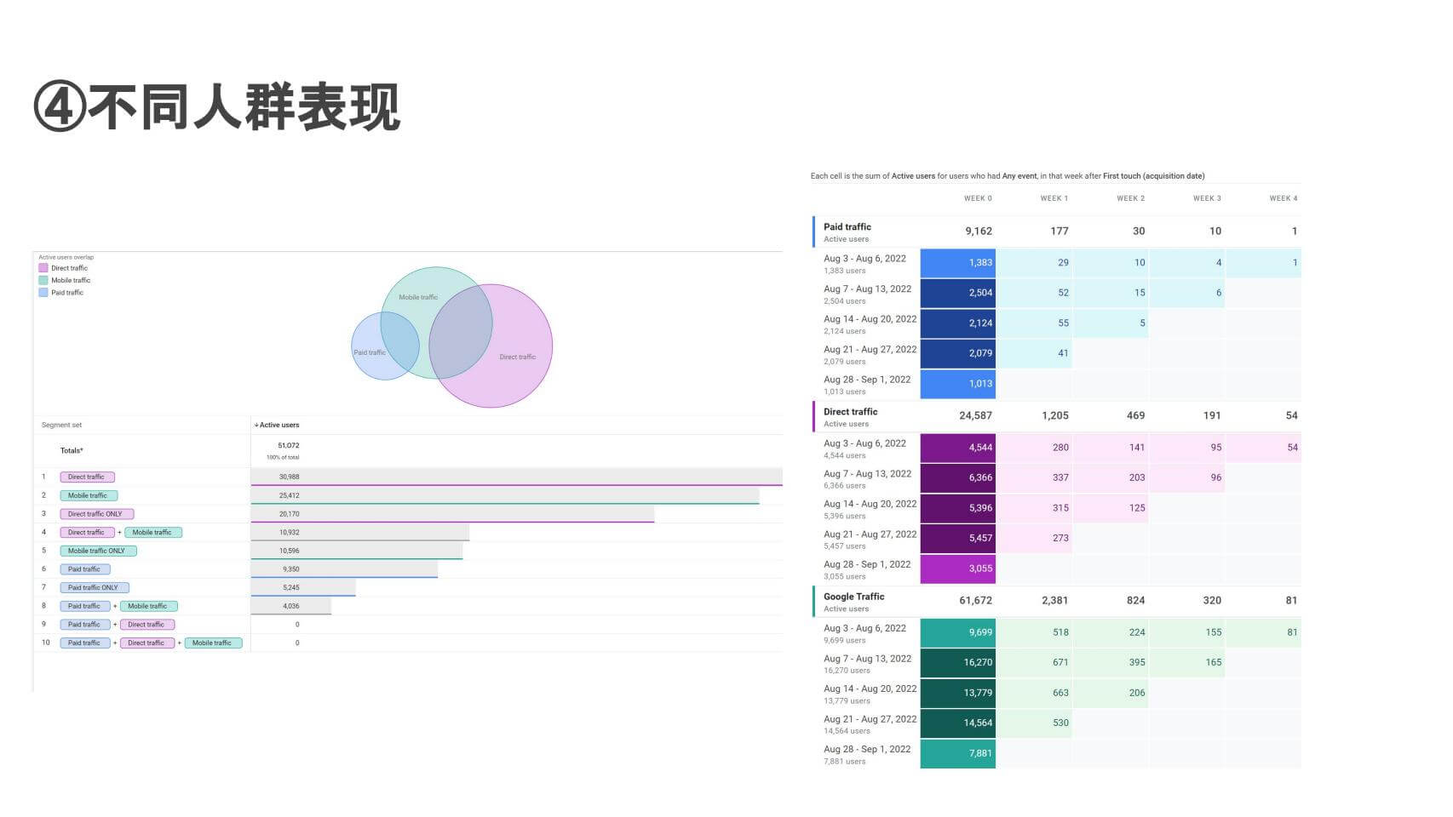The image size is (1453, 817).
Task: Select the Paid traffic ONLY segment chip
Action: 94,587
